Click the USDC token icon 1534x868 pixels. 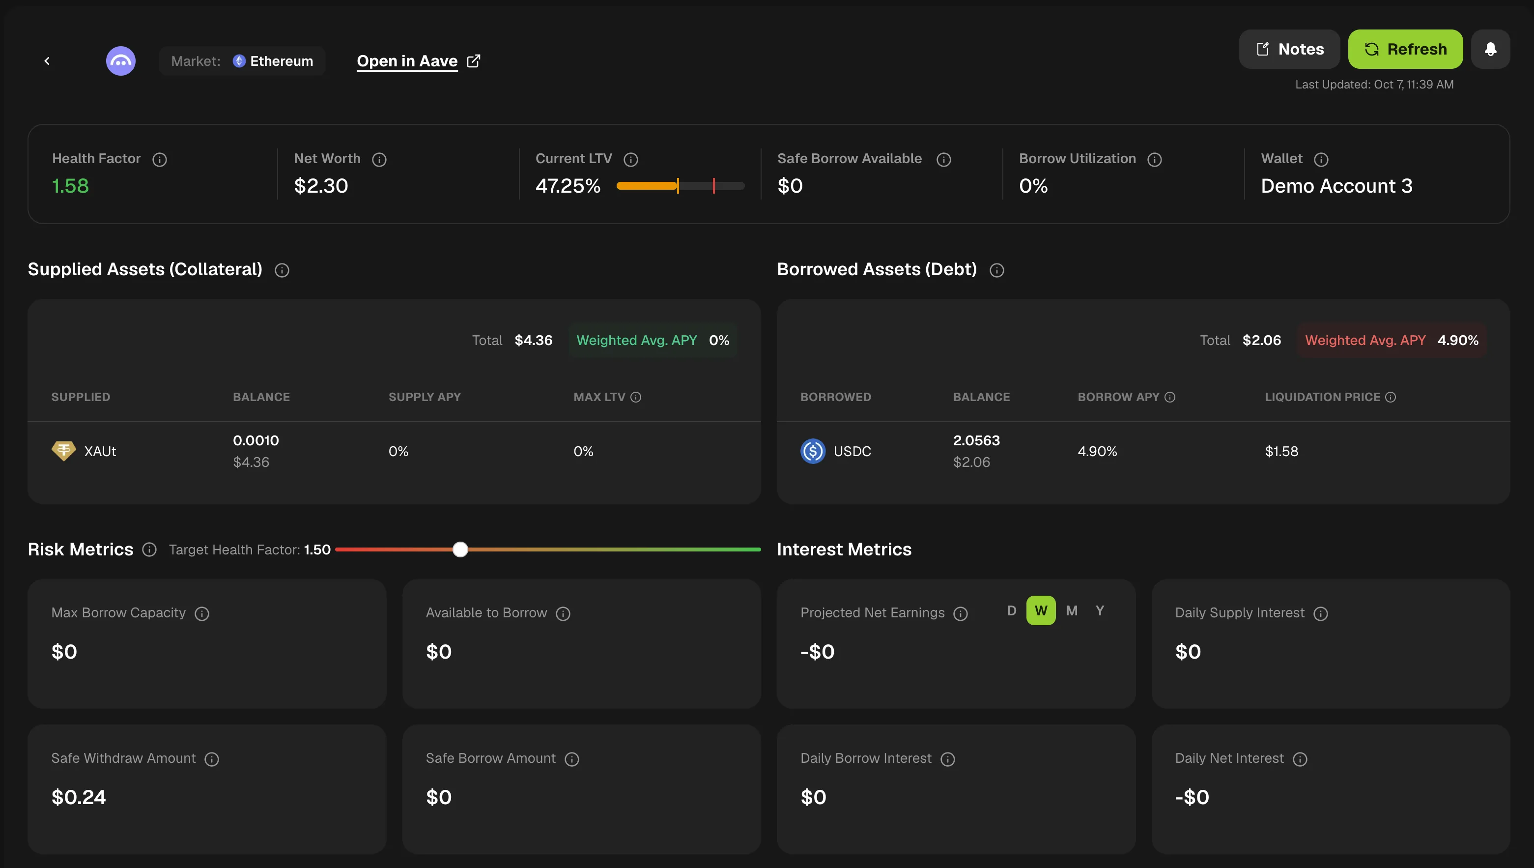coord(812,451)
